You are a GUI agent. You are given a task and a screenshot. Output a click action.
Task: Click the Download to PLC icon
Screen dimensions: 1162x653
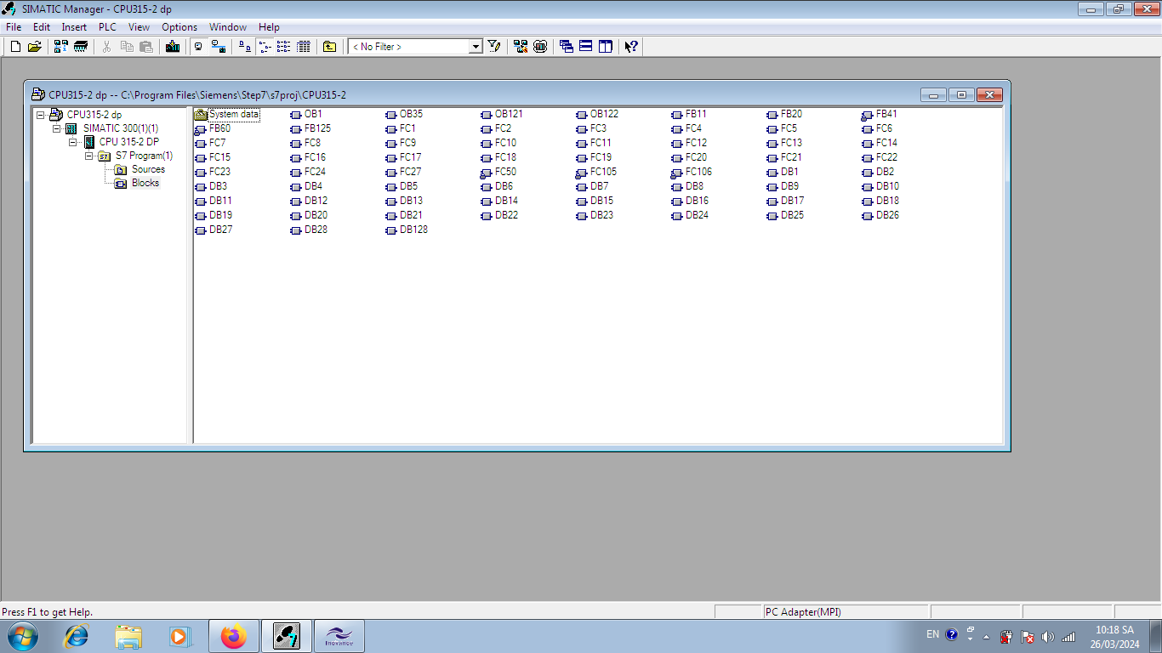[x=173, y=47]
